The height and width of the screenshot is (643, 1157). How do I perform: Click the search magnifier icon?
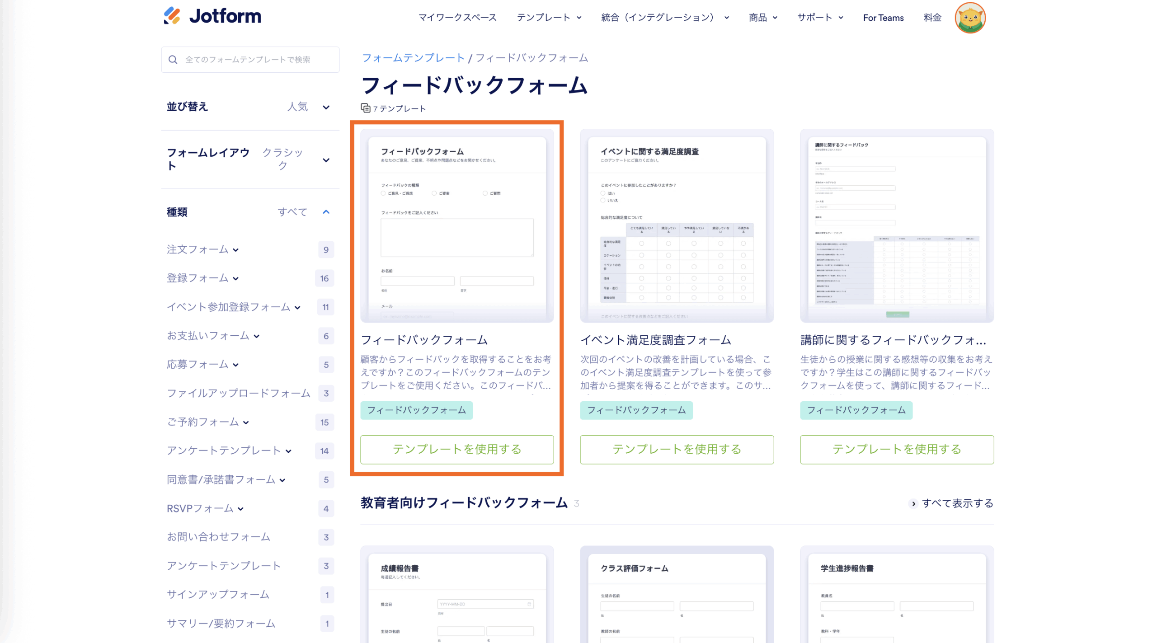tap(173, 60)
